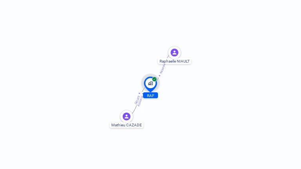Select the lower Associé label near Mathieu

click(140, 101)
